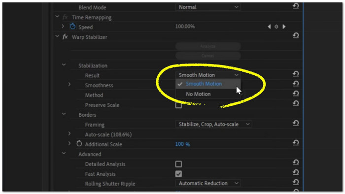This screenshot has width=345, height=194.
Task: Reset the Smoothness parameter
Action: click(296, 84)
